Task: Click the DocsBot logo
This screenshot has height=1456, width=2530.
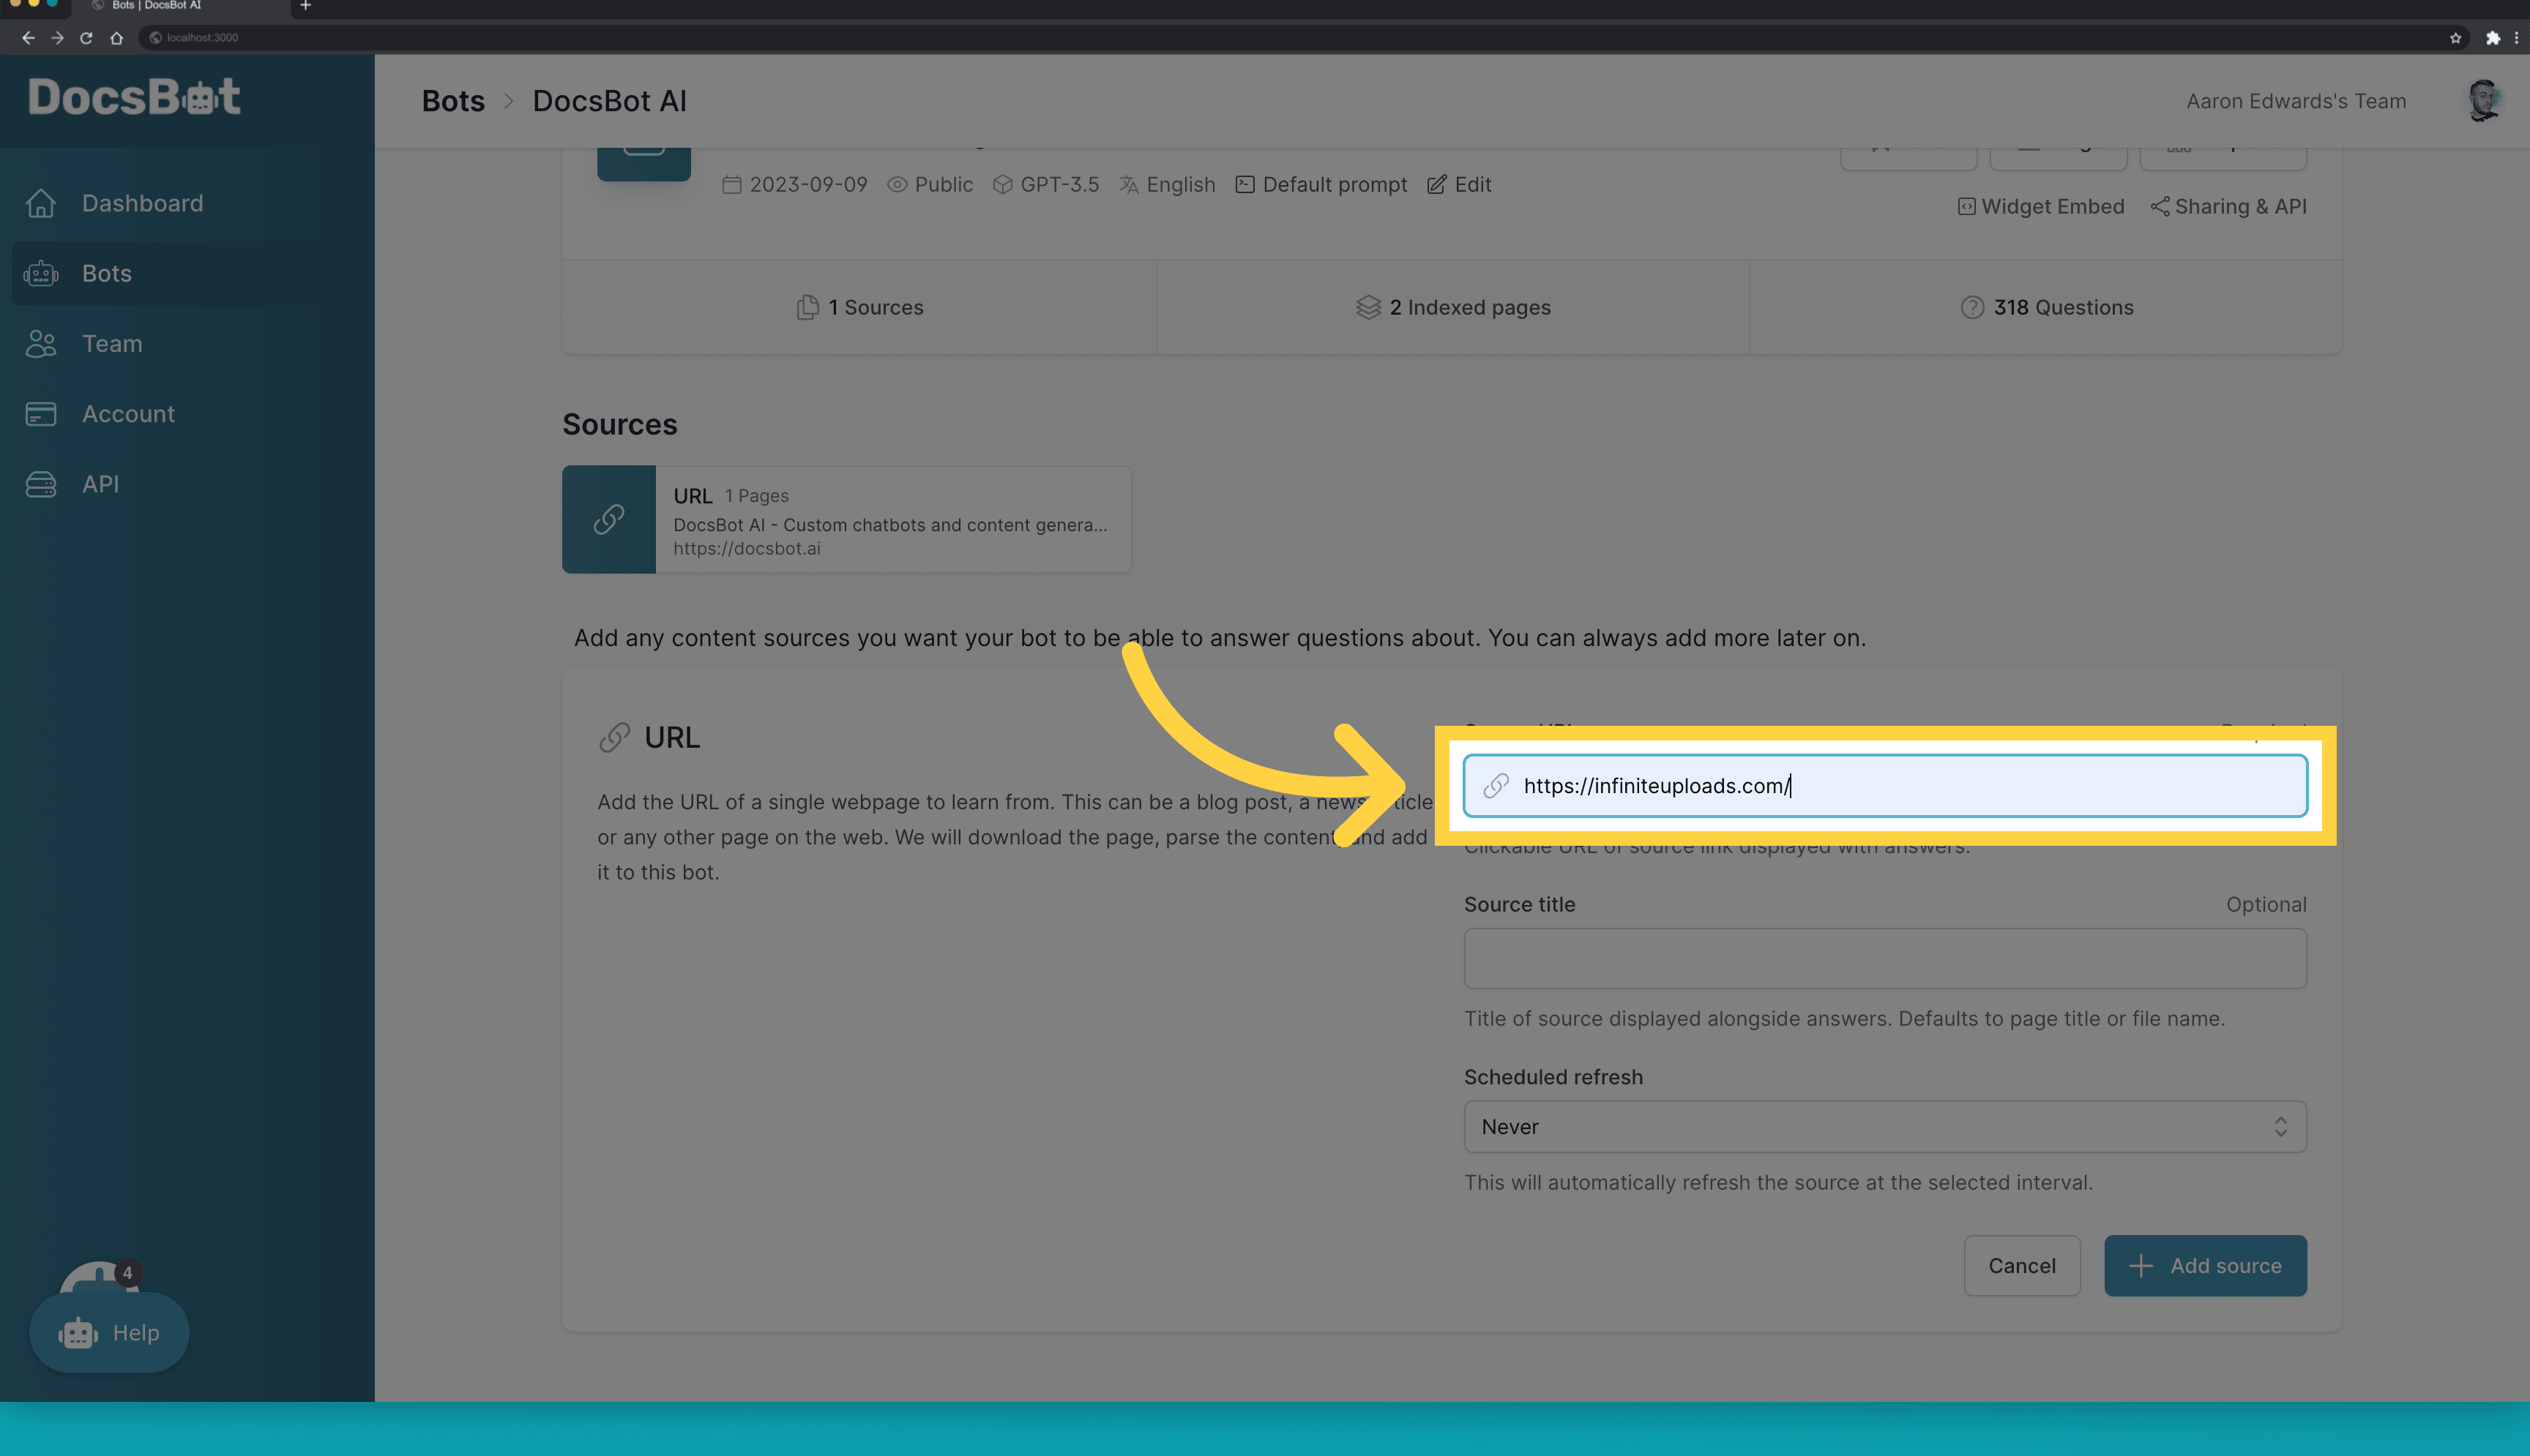Action: 134,97
